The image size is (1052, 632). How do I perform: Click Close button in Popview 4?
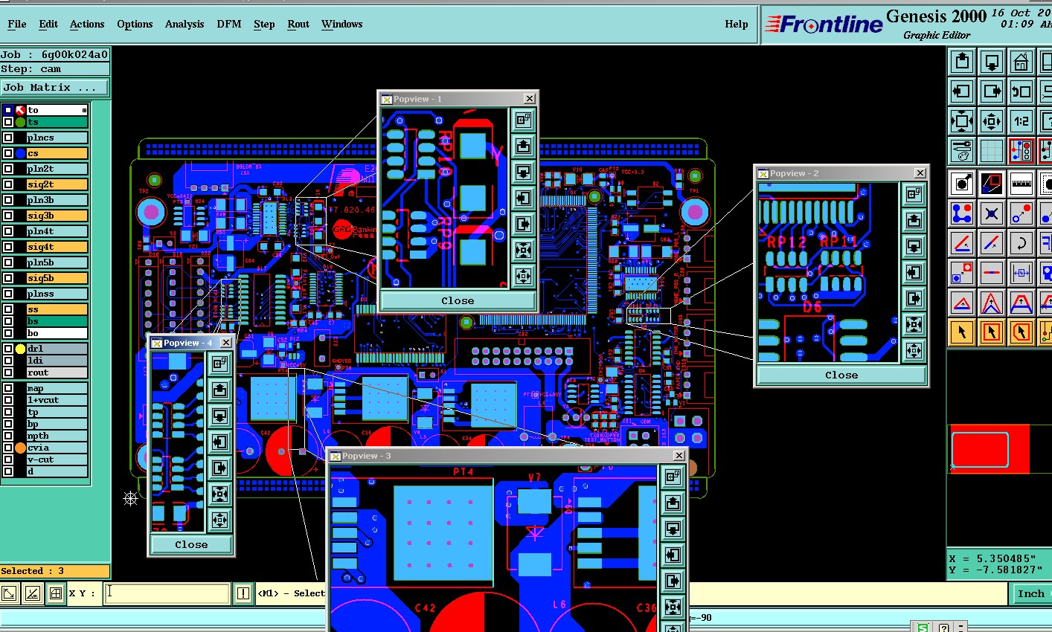coord(191,544)
